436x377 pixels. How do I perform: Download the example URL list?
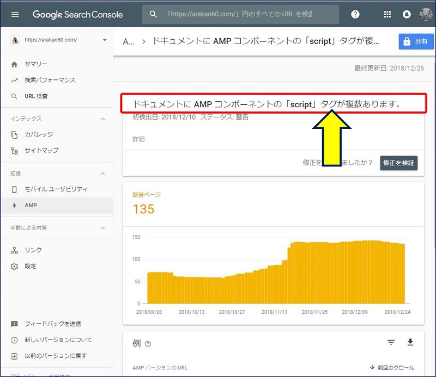click(410, 342)
